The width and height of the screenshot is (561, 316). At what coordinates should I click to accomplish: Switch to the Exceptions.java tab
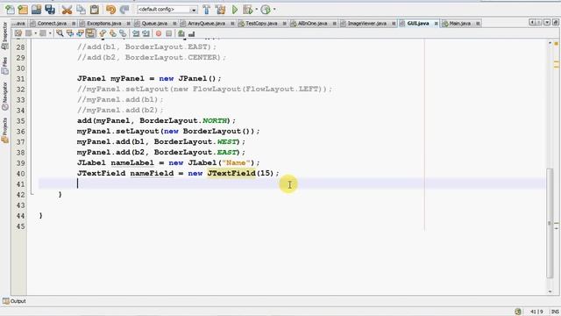point(103,24)
